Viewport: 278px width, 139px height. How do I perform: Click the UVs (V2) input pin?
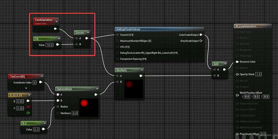pos(117,47)
